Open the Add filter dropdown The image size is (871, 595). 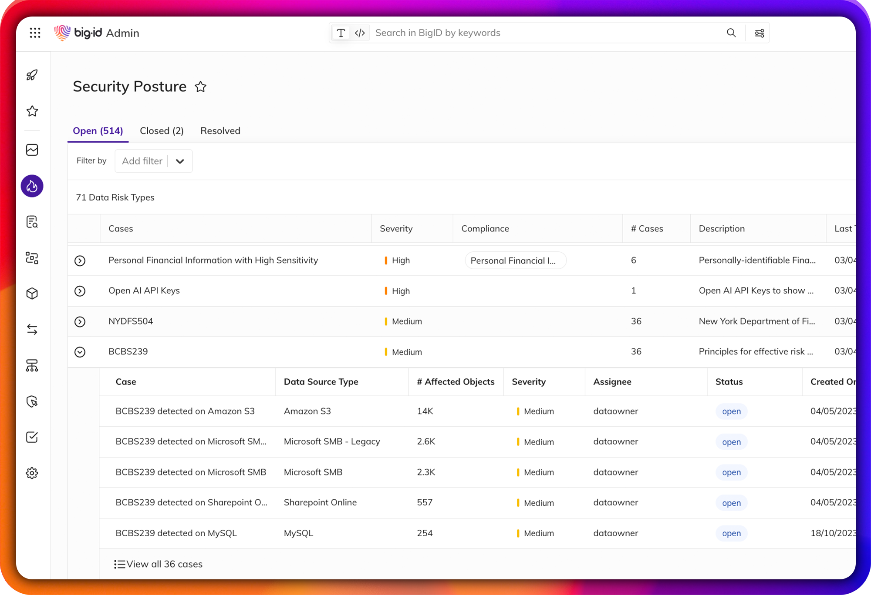click(x=153, y=161)
